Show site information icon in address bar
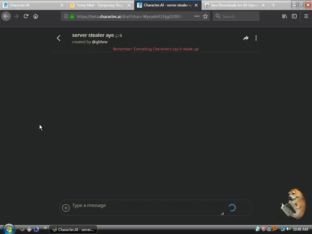The image size is (312, 234). click(66, 16)
